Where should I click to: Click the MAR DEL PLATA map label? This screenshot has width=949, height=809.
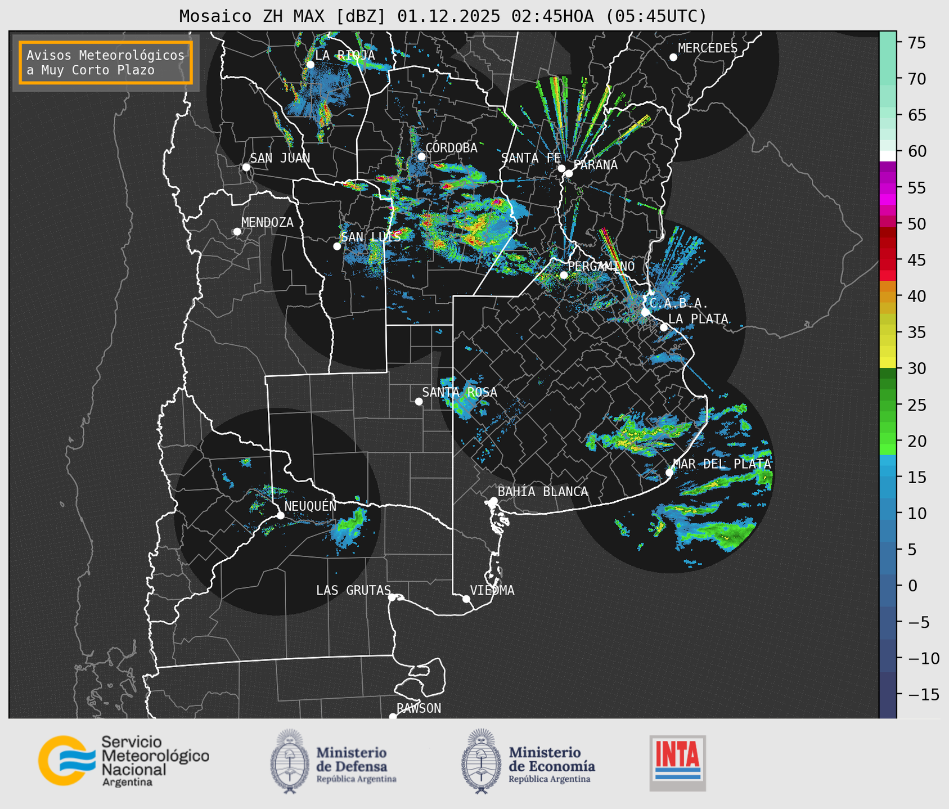click(x=722, y=464)
